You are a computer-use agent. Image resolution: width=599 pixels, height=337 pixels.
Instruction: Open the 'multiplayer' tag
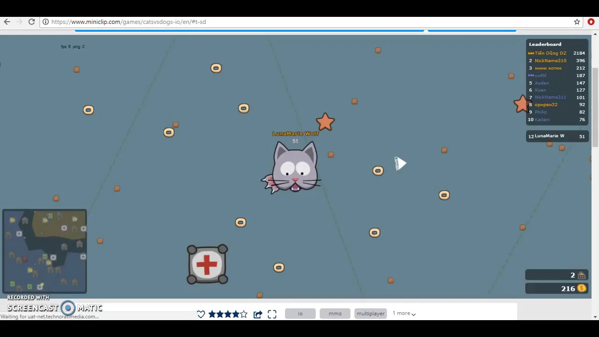pos(370,314)
